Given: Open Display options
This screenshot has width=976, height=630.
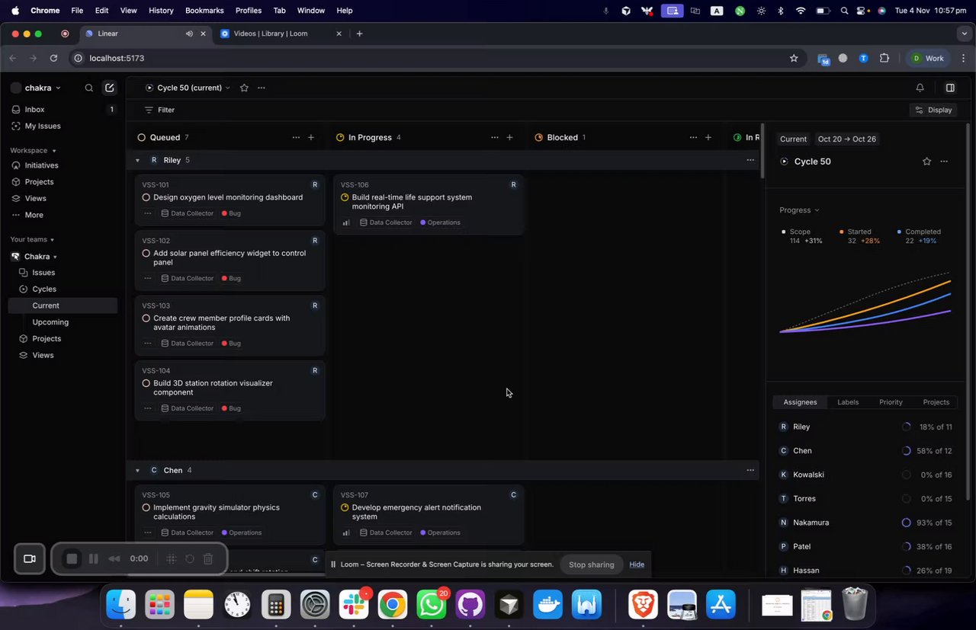Looking at the screenshot, I should (x=934, y=110).
